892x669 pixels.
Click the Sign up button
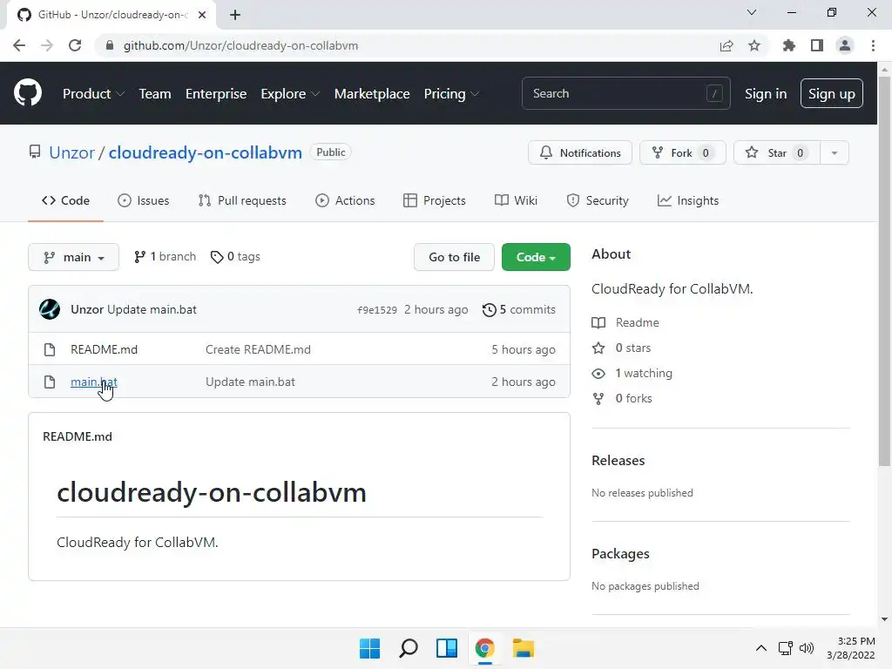832,93
